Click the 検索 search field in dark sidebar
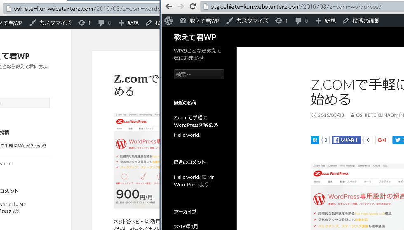Image resolution: width=404 pixels, height=230 pixels. point(199,74)
